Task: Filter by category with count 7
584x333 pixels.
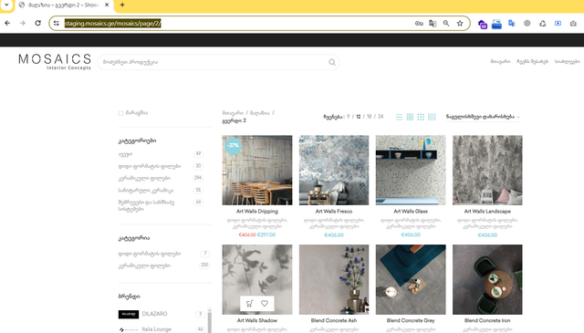Action: tap(150, 254)
